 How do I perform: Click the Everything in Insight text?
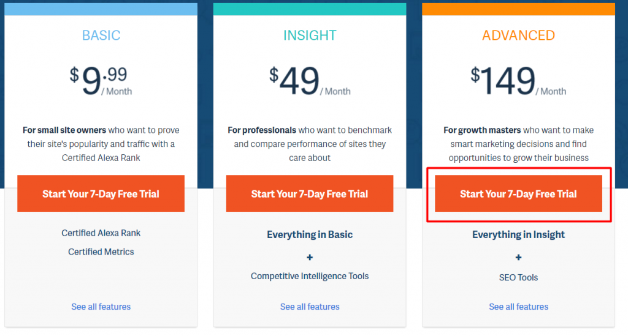click(x=518, y=234)
